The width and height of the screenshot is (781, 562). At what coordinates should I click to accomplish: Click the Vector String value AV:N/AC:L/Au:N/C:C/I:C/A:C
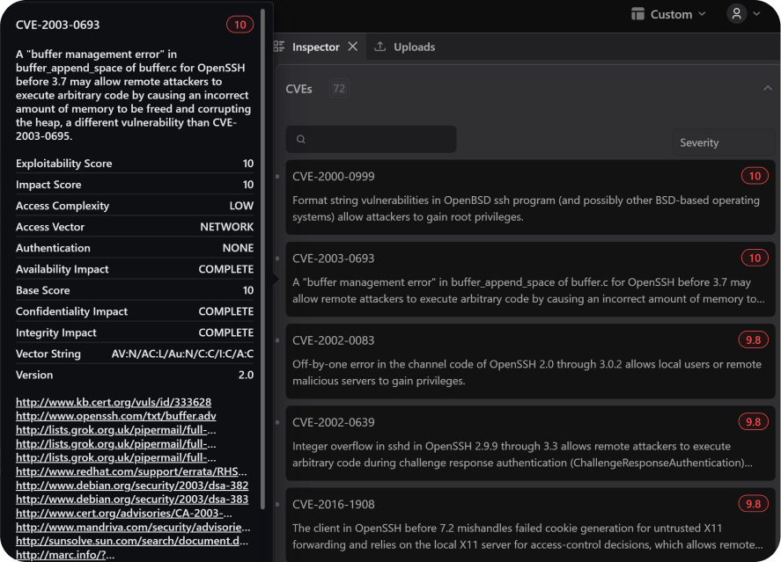(182, 354)
